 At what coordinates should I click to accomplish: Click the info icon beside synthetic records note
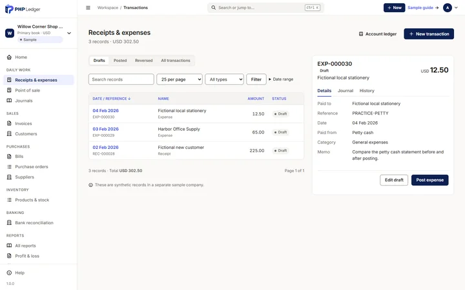point(90,185)
